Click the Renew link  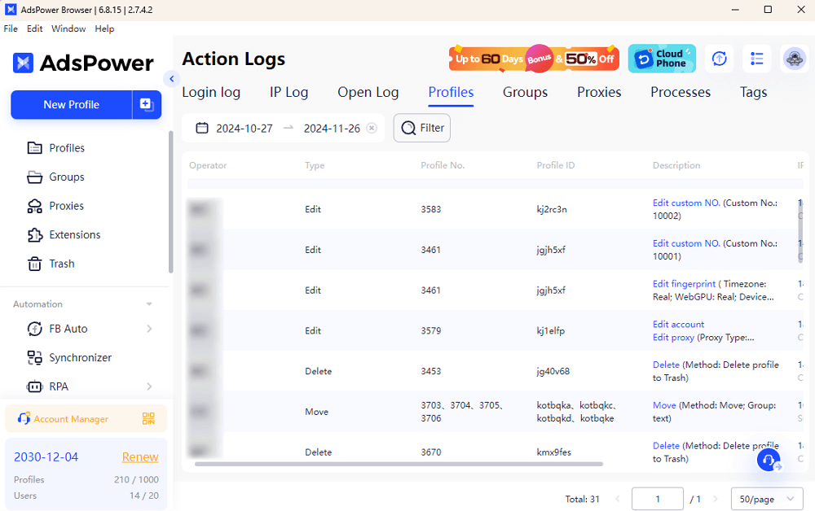tap(140, 456)
